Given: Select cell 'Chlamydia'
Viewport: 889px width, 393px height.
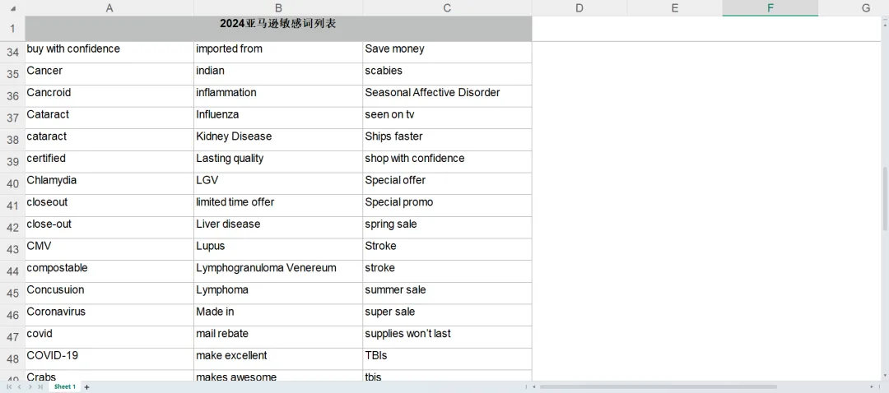Looking at the screenshot, I should click(109, 184).
